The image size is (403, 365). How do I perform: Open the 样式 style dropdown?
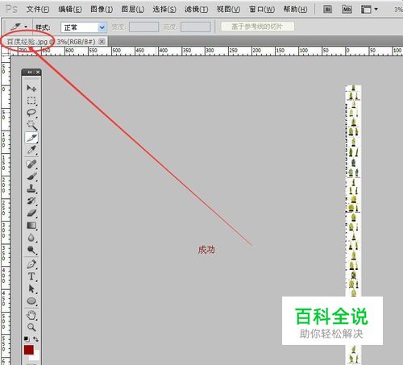tap(84, 27)
